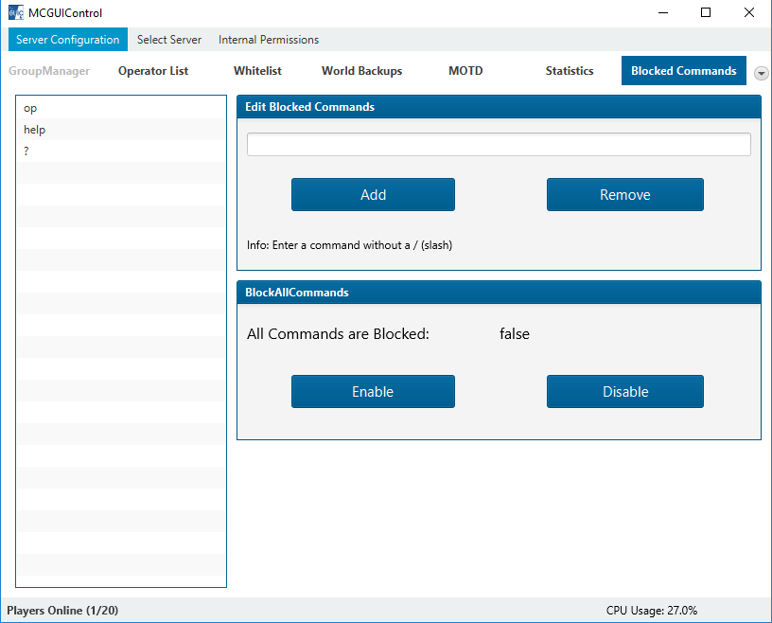Select the MOTD tab
The height and width of the screenshot is (623, 772).
(465, 71)
